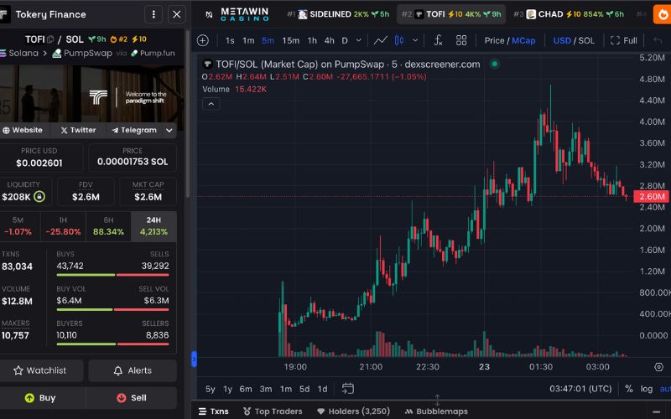
Task: Expand chart with Full button
Action: pos(623,40)
